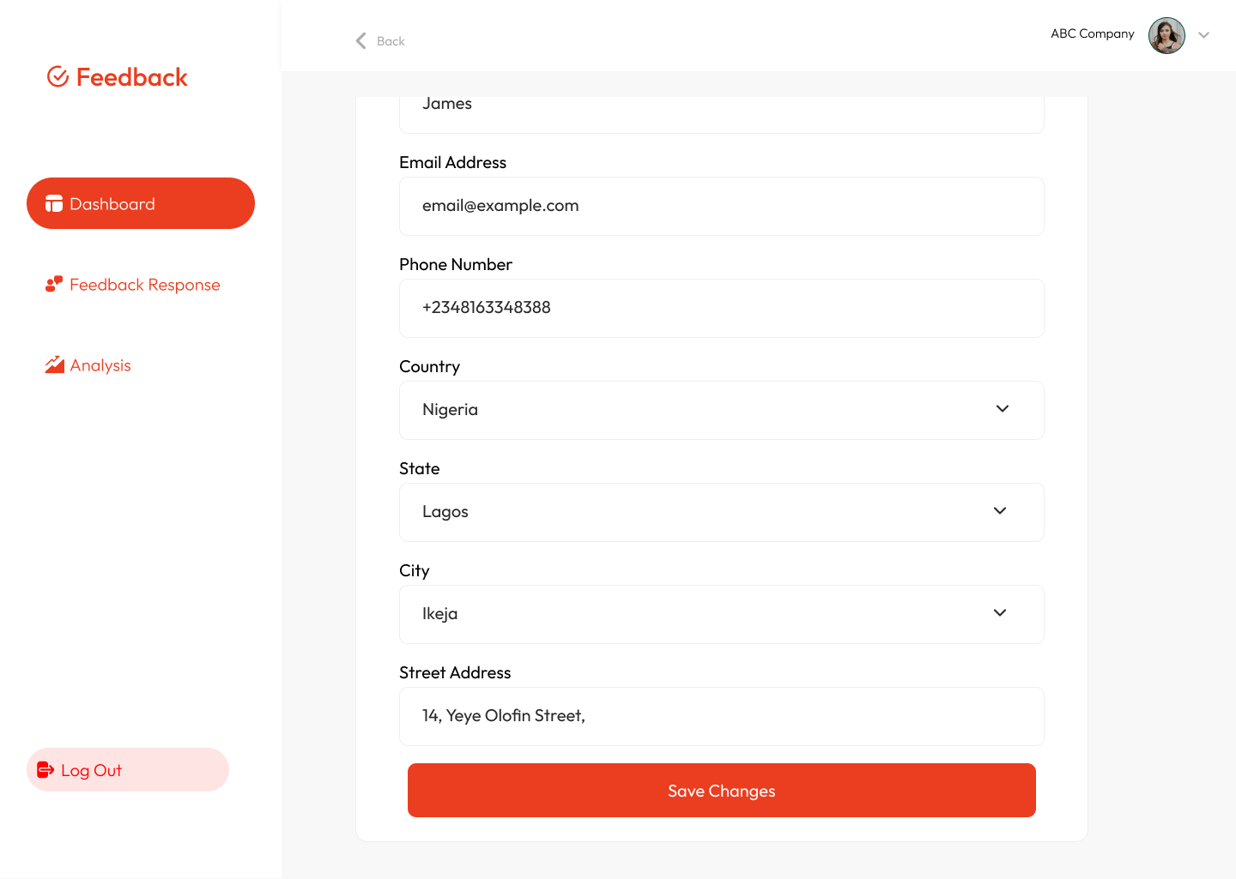The height and width of the screenshot is (879, 1236).
Task: Open the State dropdown showing Lagos
Action: 721,512
